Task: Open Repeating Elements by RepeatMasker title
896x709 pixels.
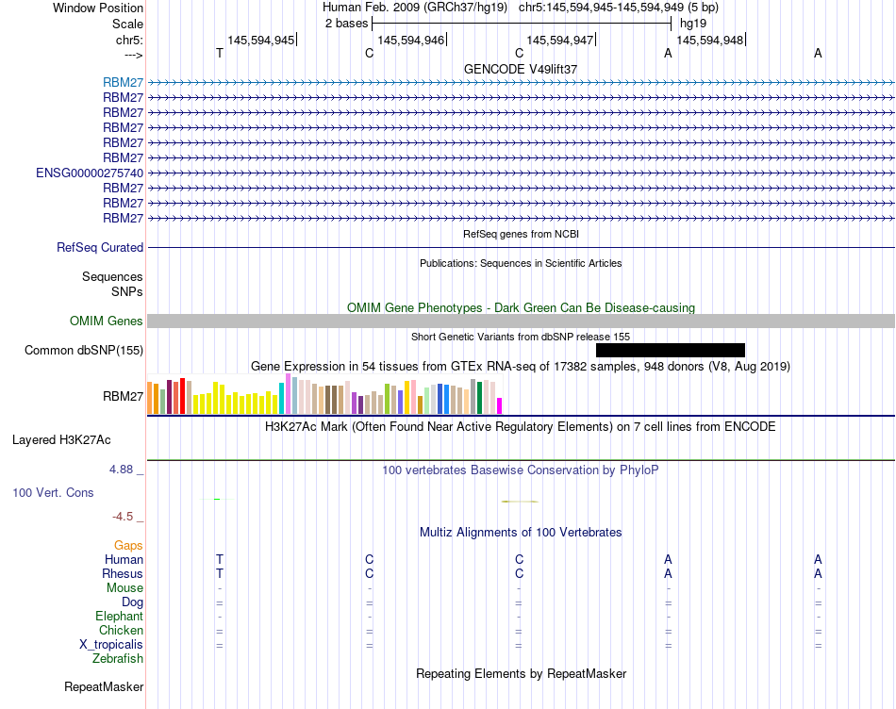Action: coord(521,673)
